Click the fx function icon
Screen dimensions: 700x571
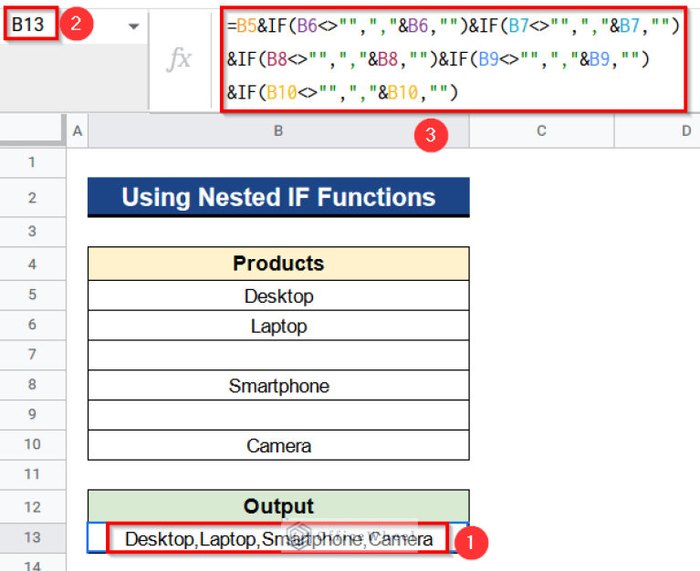181,59
